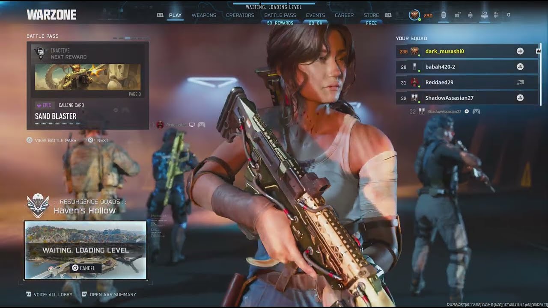This screenshot has height=308, width=548.
Task: Click the operator portrait in Battle Pass card
Action: (x=40, y=53)
